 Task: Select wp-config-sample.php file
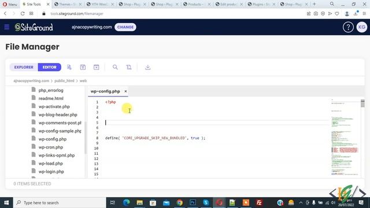point(60,131)
